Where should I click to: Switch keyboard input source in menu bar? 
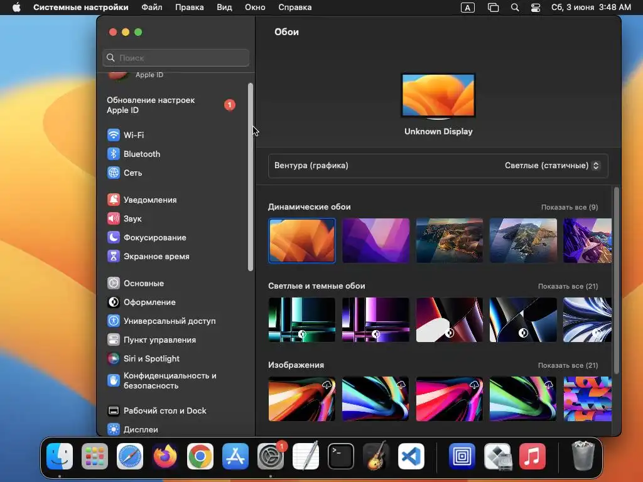(467, 8)
